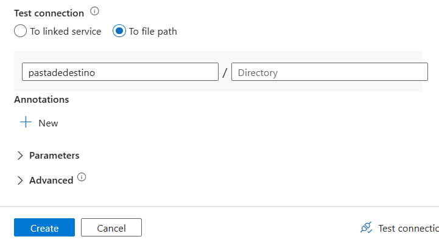Click the plug icon for Test connection
The width and height of the screenshot is (439, 245).
[x=366, y=228]
